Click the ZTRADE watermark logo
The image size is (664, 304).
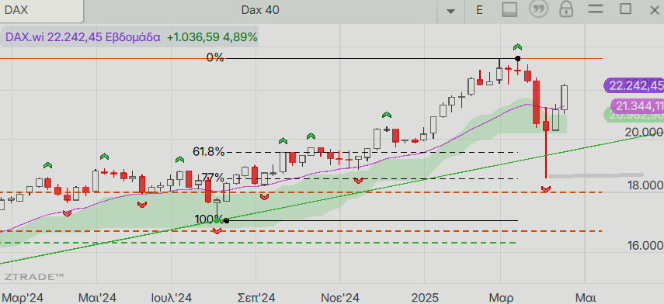point(34,277)
